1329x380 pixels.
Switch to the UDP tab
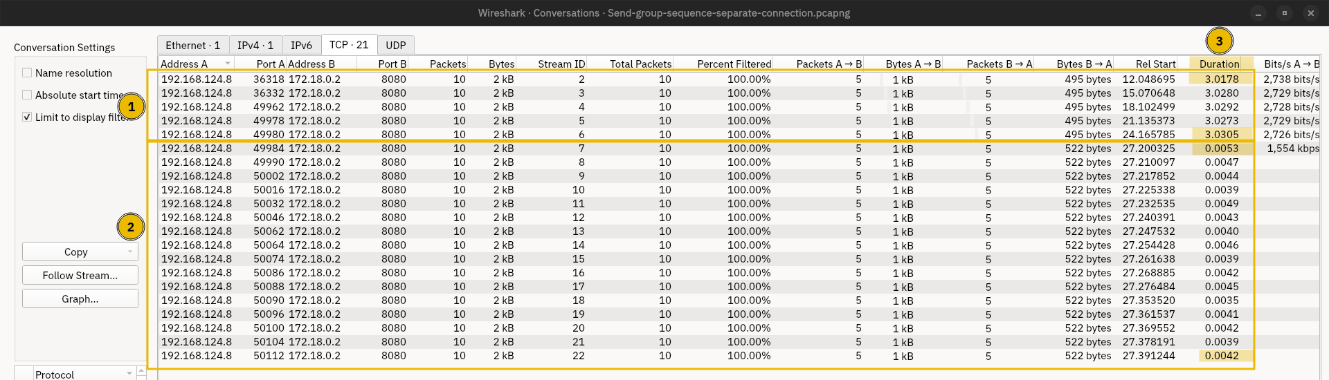coord(396,45)
